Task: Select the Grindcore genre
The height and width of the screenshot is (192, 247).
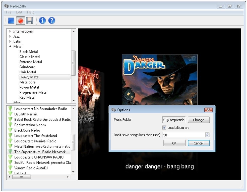Action: tap(27, 67)
